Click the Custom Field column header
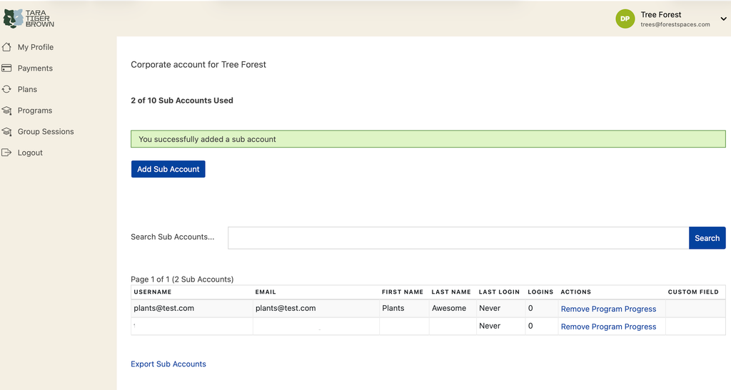The image size is (731, 390). [693, 292]
